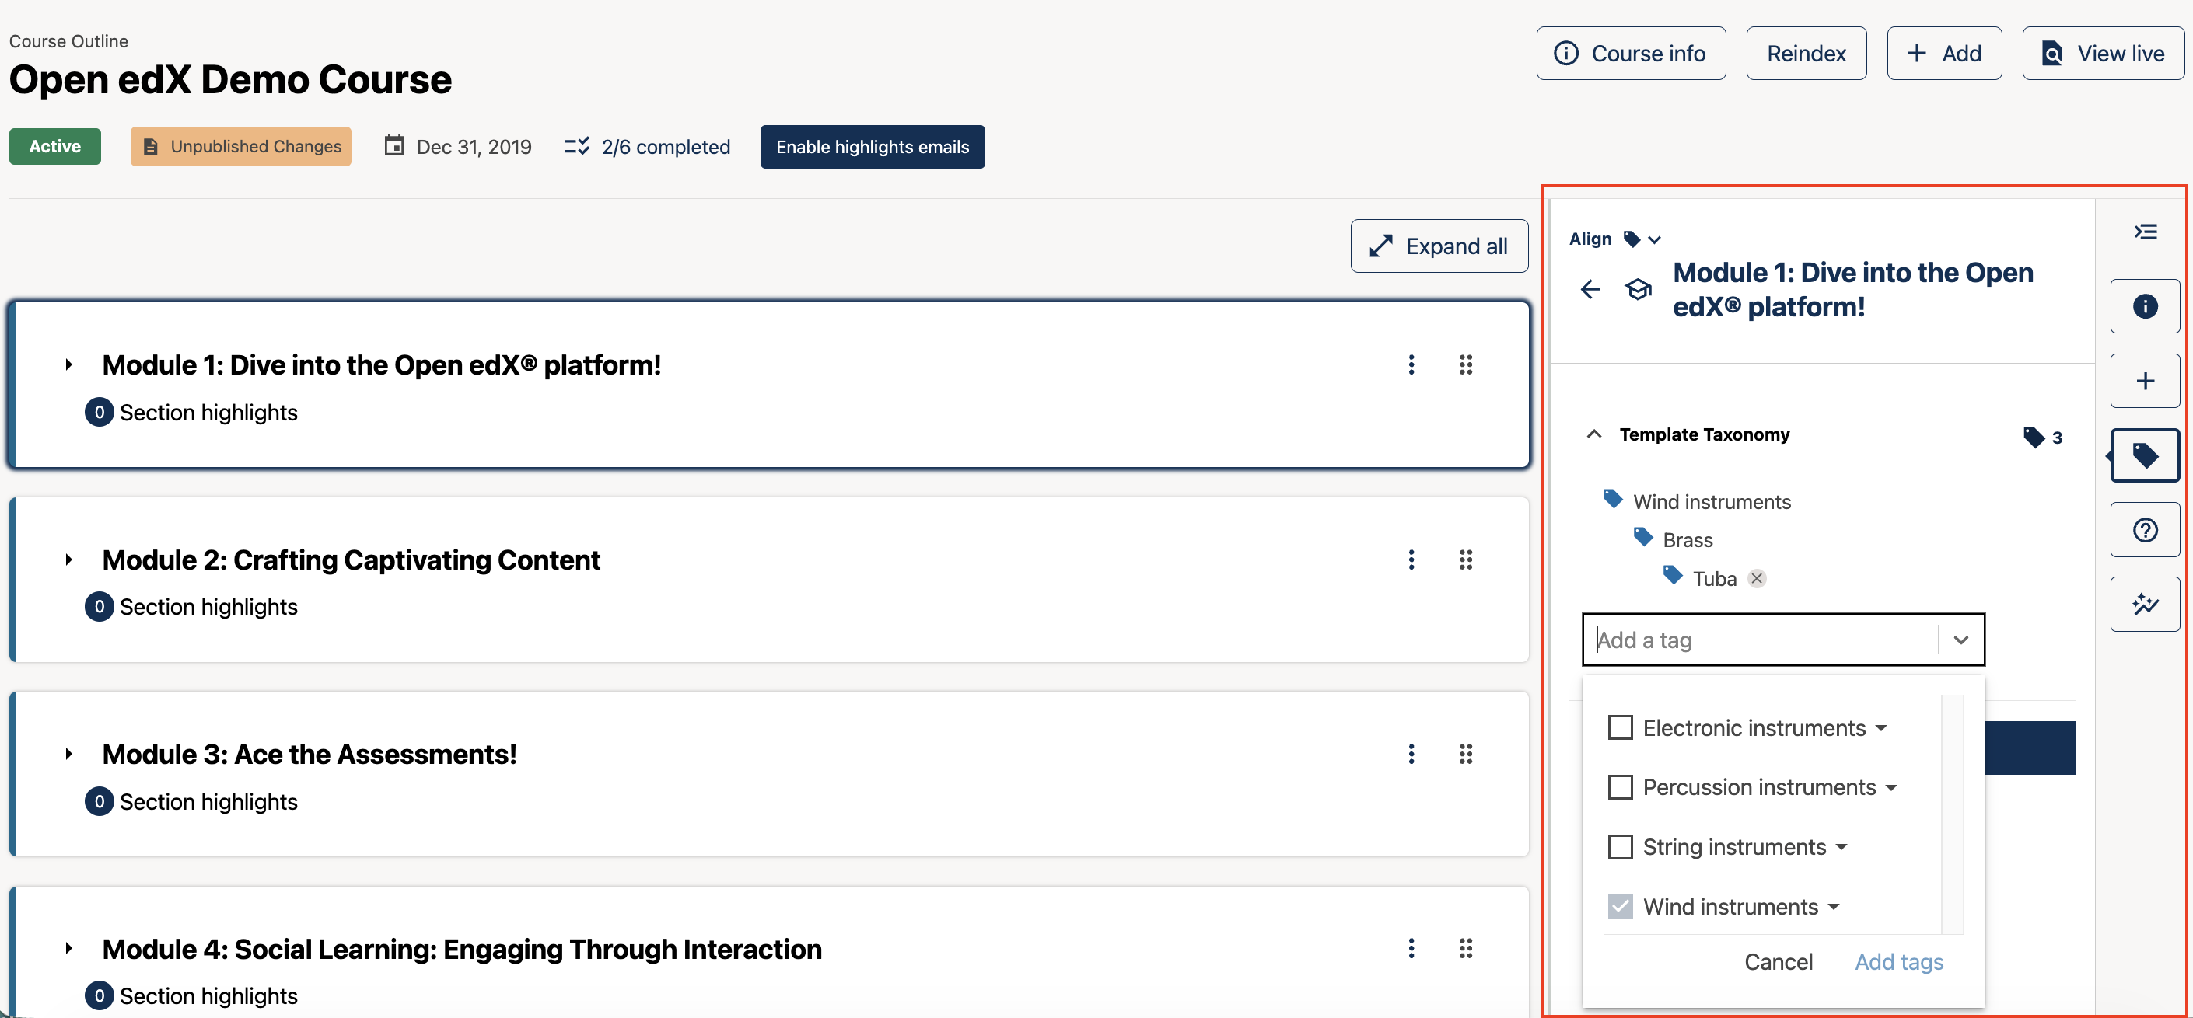2193x1018 pixels.
Task: Open the sidebar Align tags panel
Action: click(x=2145, y=456)
